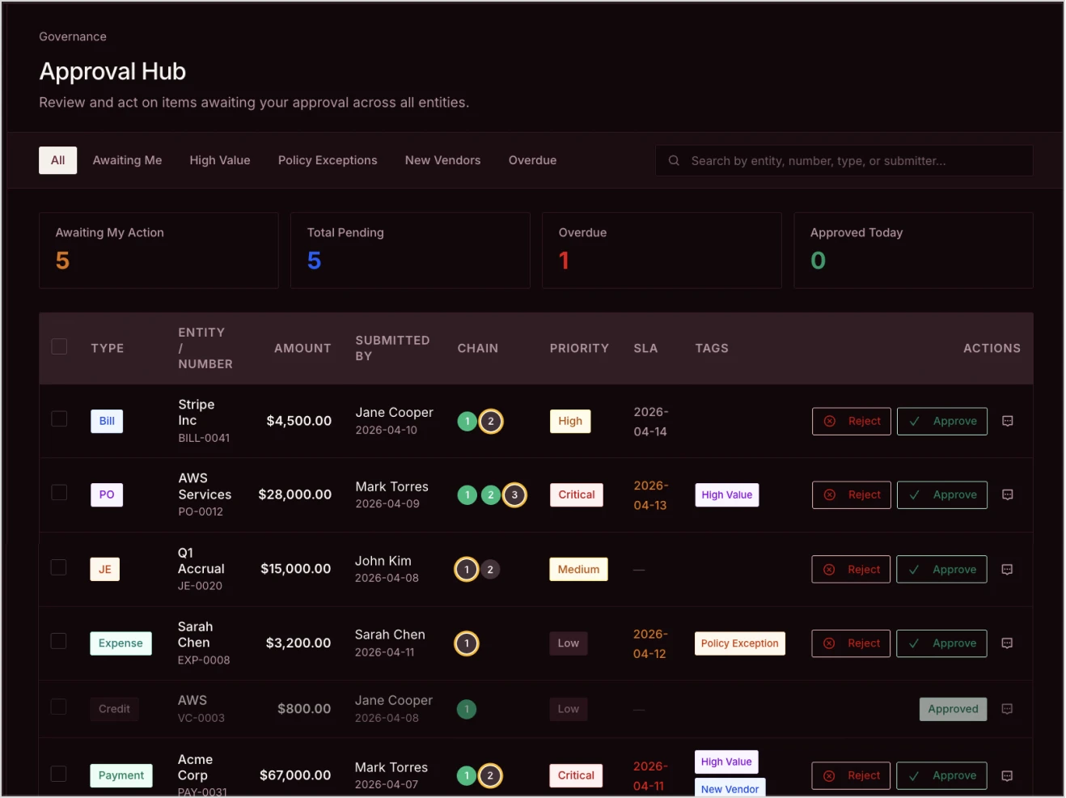The width and height of the screenshot is (1066, 798).
Task: Click the Payment type badge
Action: click(121, 775)
